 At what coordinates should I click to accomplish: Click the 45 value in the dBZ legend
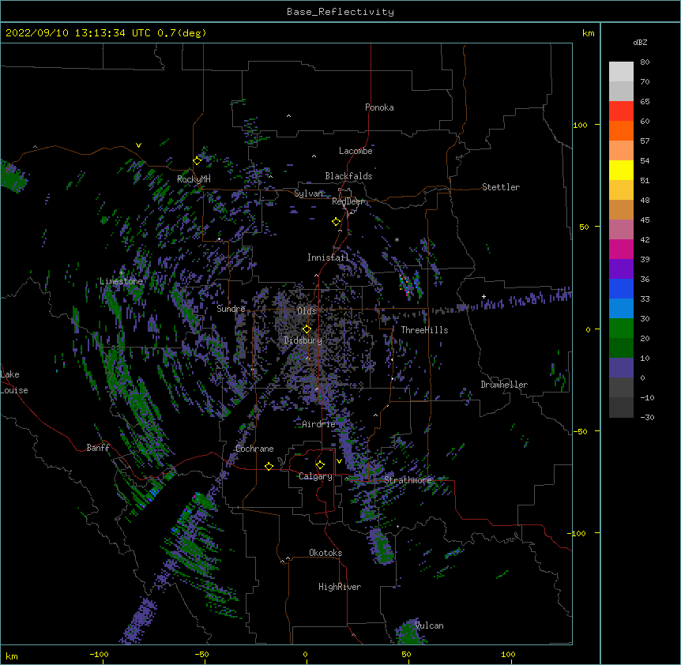click(x=645, y=220)
